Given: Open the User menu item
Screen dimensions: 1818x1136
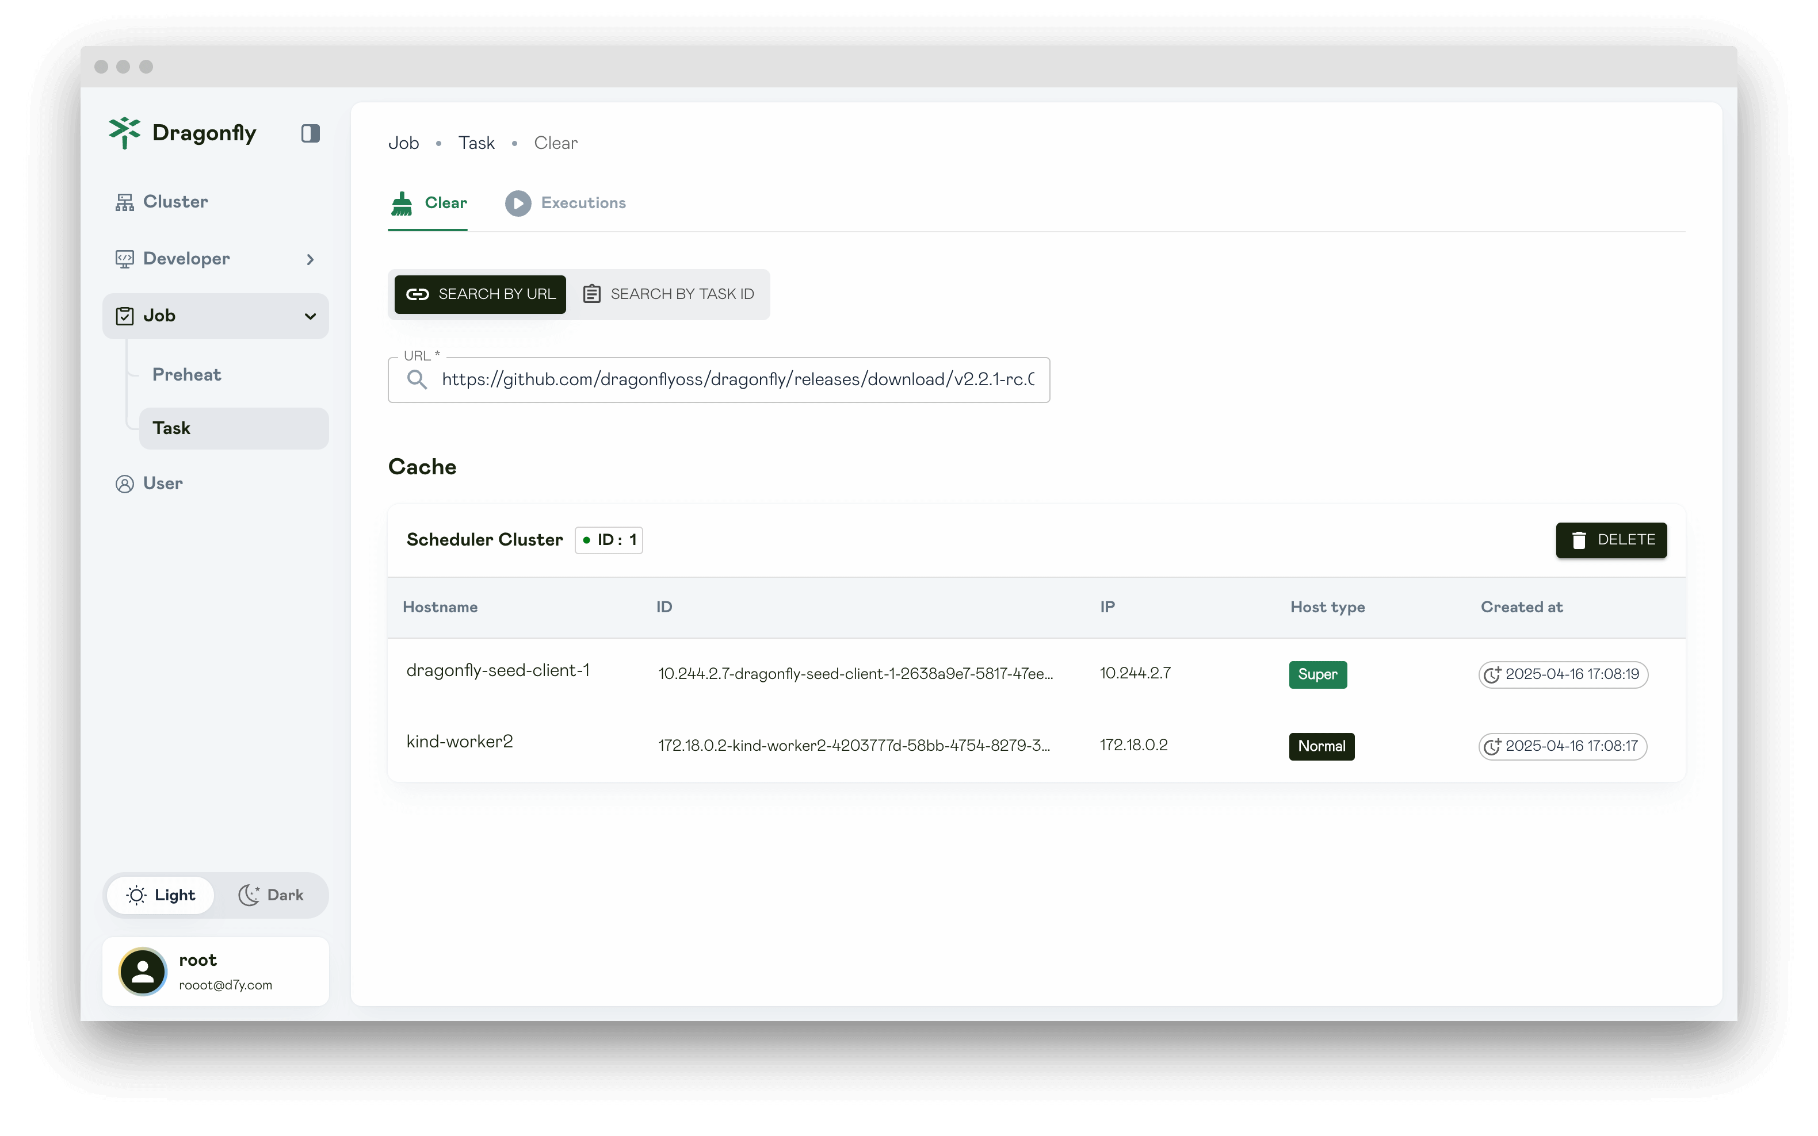Looking at the screenshot, I should tap(216, 484).
